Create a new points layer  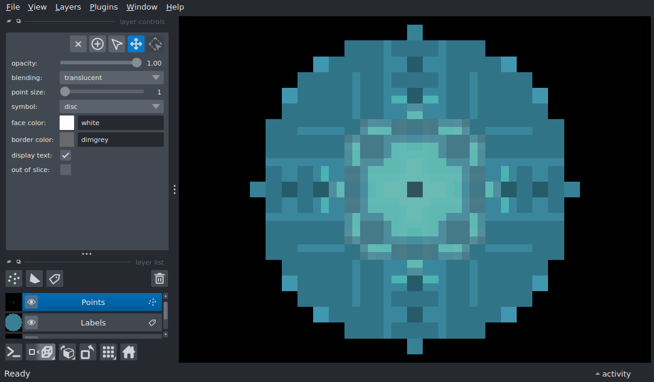pyautogui.click(x=14, y=279)
